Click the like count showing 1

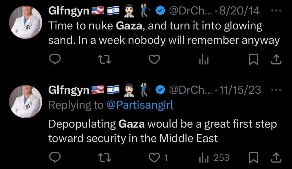click(165, 157)
